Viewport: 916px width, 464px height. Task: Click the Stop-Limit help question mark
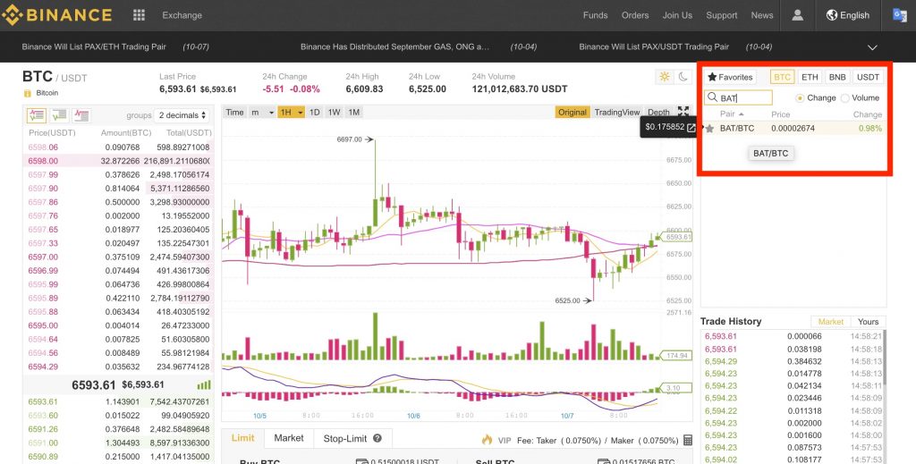[377, 439]
